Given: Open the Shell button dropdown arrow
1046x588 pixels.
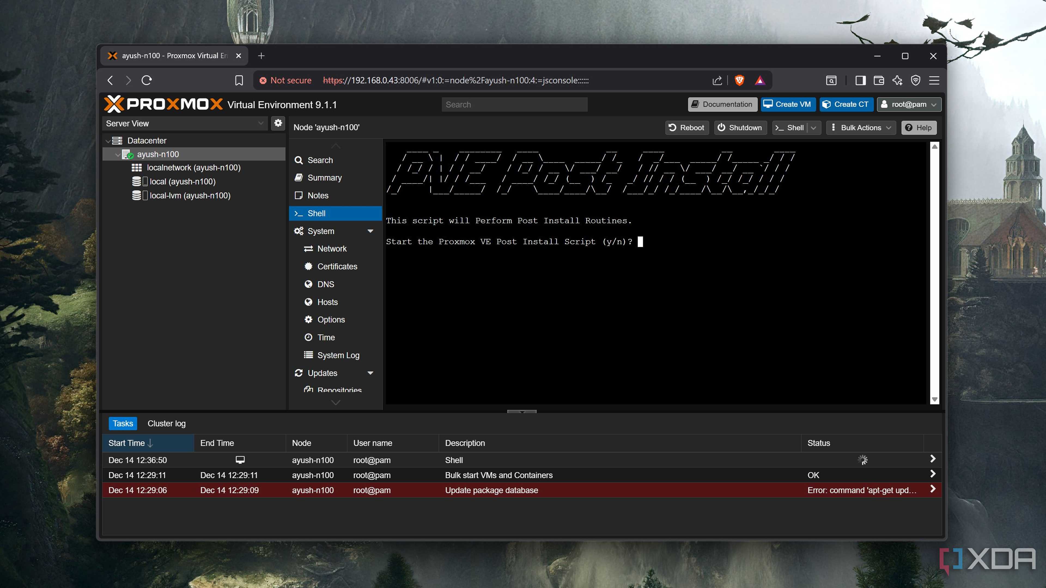Looking at the screenshot, I should click(x=813, y=128).
